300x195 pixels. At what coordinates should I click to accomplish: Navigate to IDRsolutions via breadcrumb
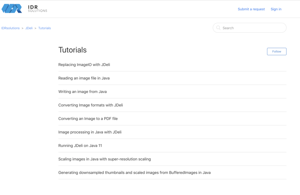(x=10, y=28)
